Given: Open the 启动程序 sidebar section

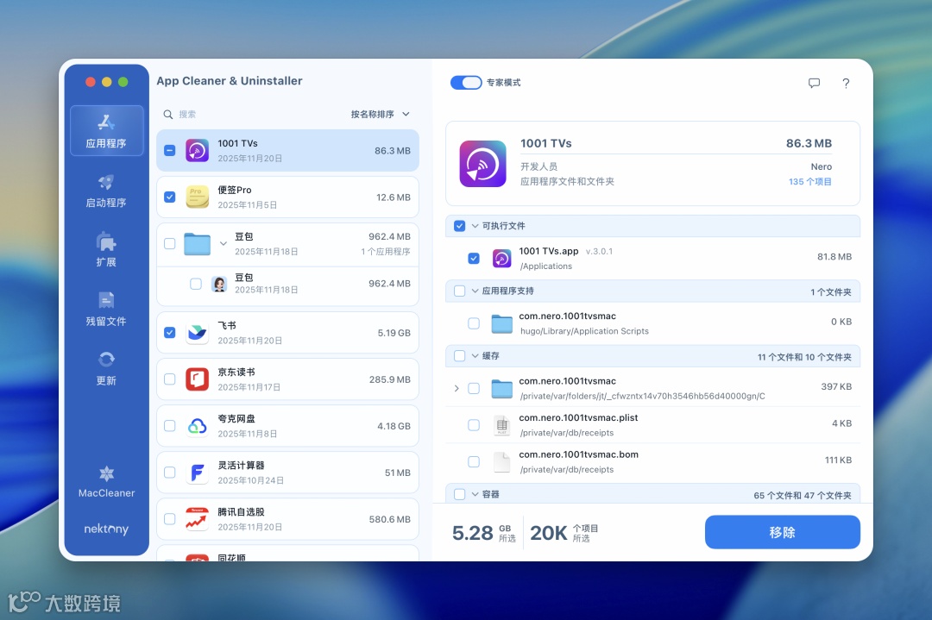Looking at the screenshot, I should (106, 191).
